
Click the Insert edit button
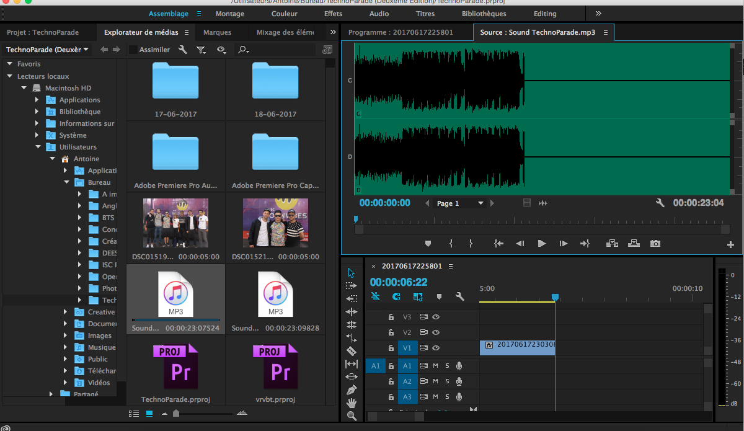613,244
